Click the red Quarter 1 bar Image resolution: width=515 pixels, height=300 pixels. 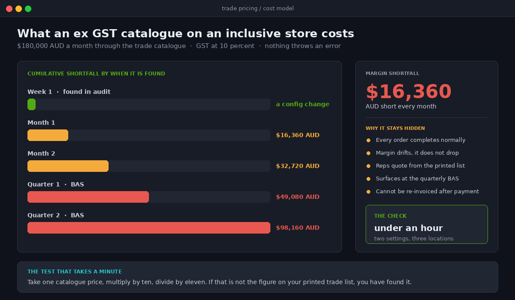click(88, 197)
